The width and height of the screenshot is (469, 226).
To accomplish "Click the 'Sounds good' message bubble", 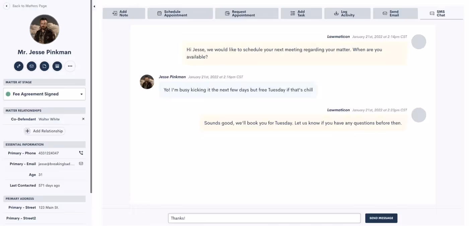I will [303, 123].
